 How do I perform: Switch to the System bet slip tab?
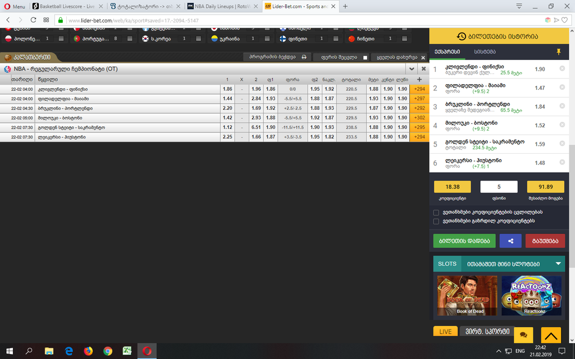(485, 52)
